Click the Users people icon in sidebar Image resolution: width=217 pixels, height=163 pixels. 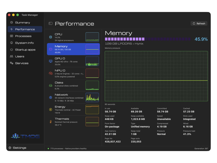(11, 56)
